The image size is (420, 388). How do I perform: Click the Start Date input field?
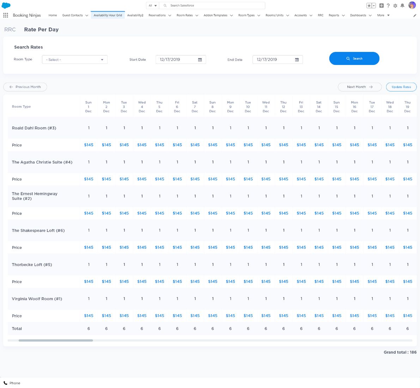[181, 60]
